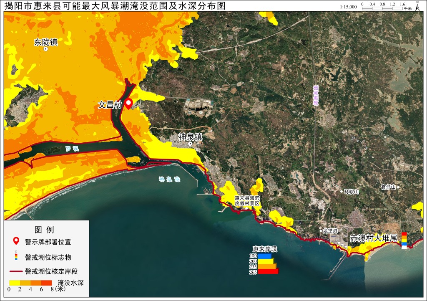
Task: Click the 马鞍山 place label
Action: tap(351, 192)
